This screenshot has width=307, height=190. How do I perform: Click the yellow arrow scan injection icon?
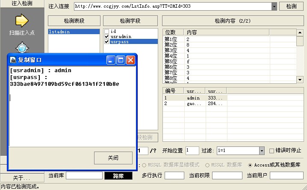[x=22, y=20]
